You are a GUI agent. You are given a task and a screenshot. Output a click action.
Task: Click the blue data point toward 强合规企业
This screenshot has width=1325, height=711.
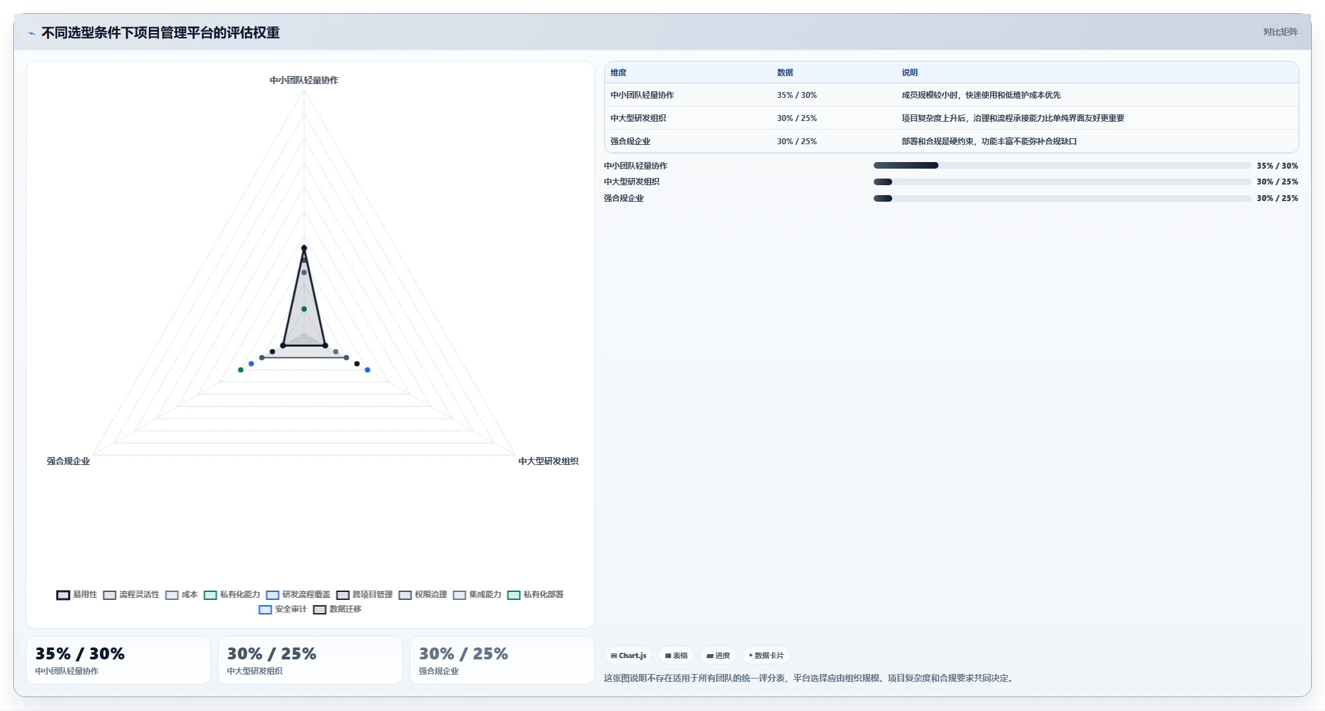(251, 364)
